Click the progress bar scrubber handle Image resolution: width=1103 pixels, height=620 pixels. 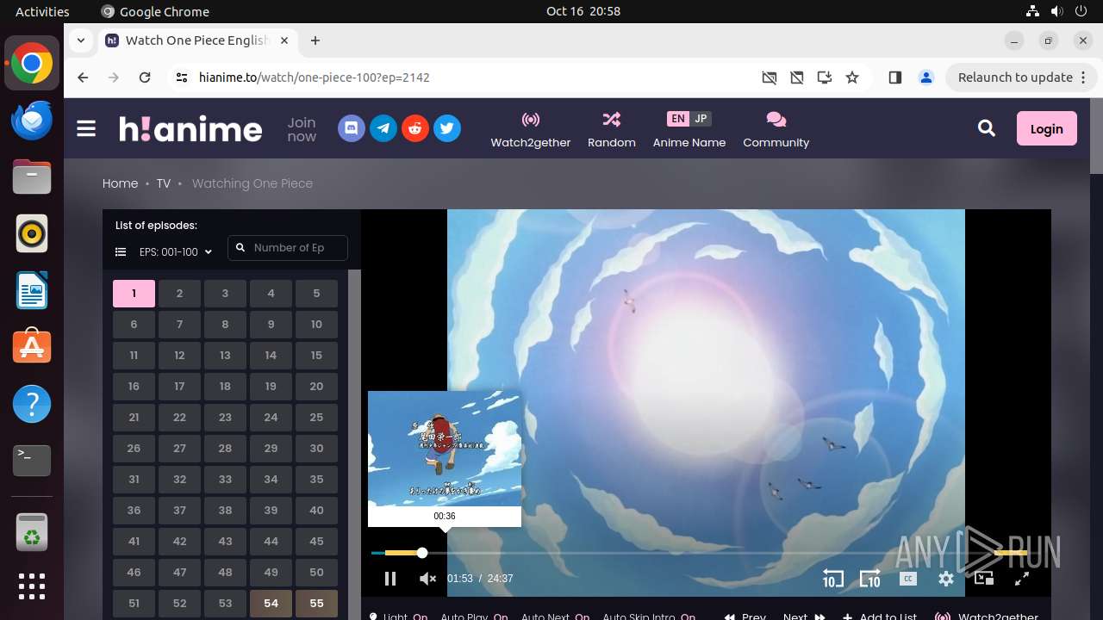[422, 553]
